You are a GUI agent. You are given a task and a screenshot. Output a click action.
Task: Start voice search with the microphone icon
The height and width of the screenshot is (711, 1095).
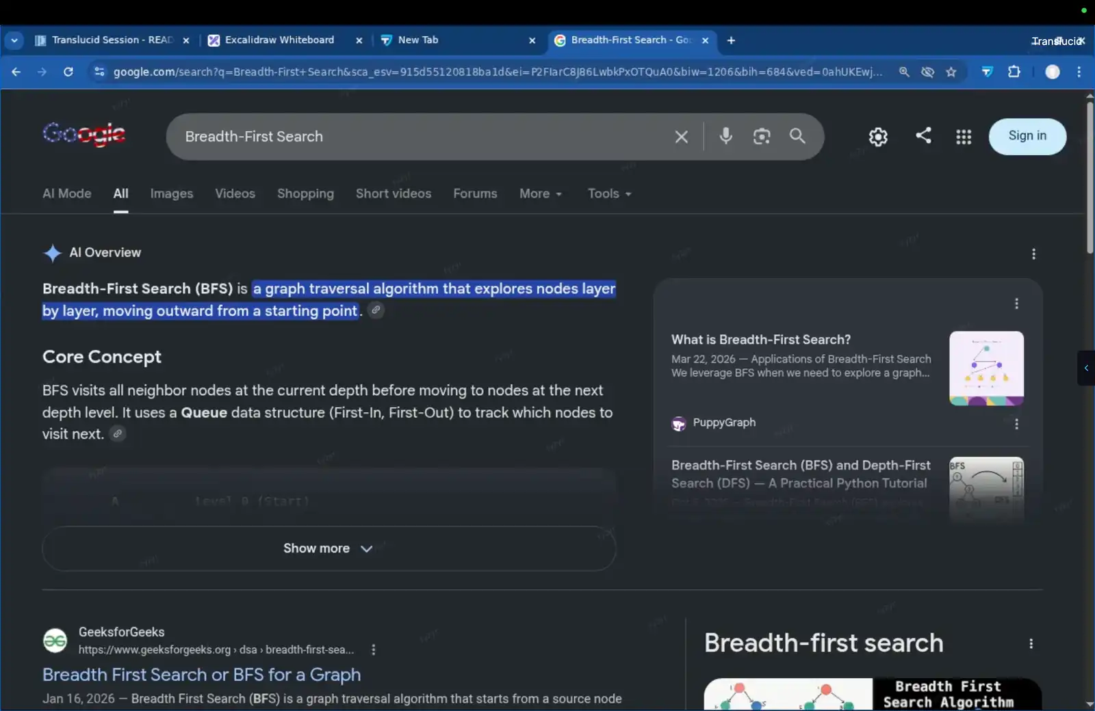(726, 136)
